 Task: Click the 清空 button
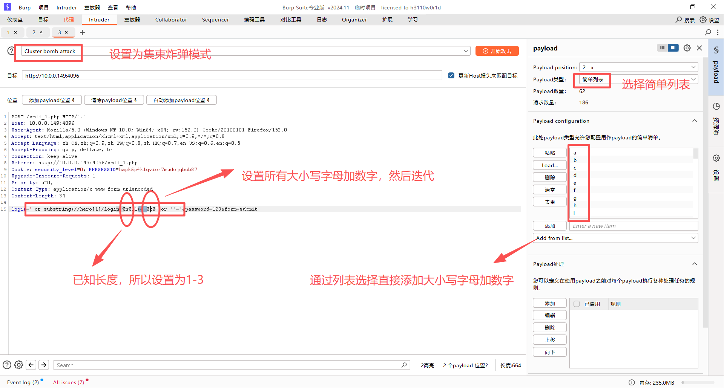click(550, 189)
